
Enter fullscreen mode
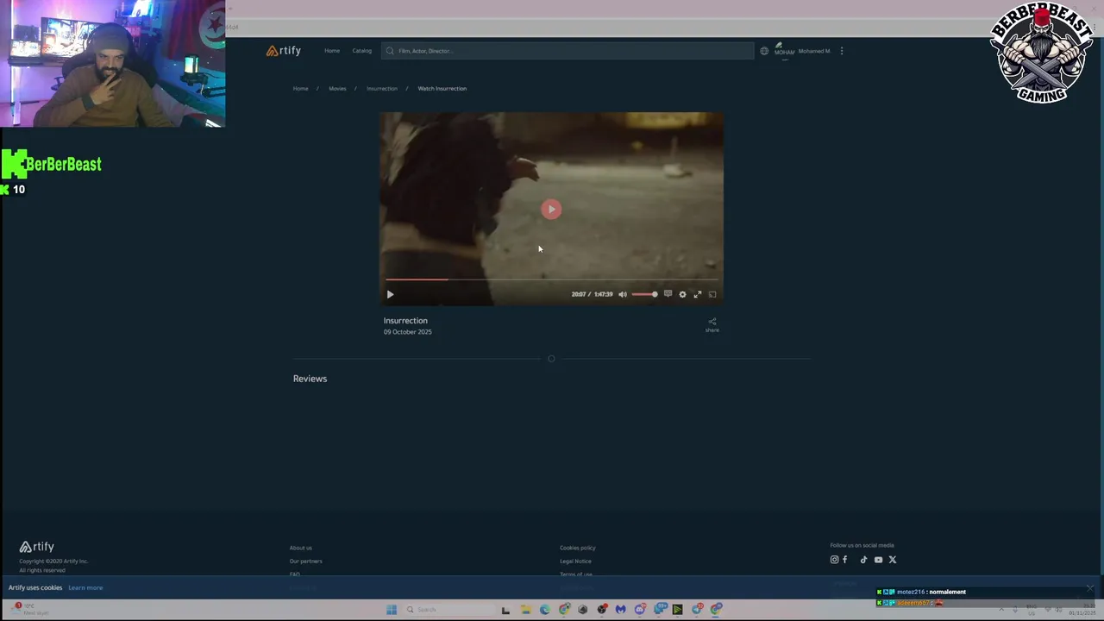(698, 294)
